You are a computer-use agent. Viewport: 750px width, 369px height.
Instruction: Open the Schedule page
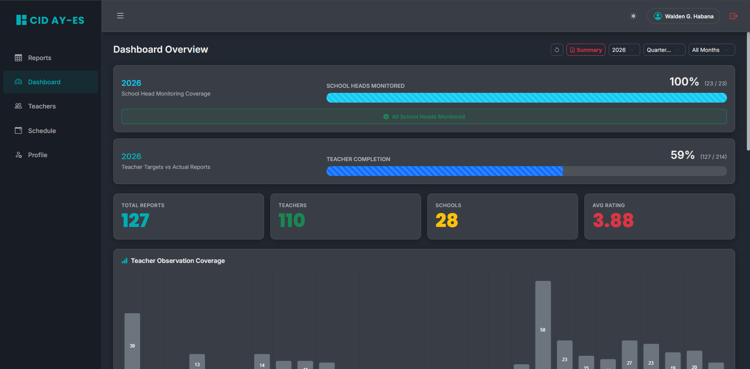coord(50,131)
